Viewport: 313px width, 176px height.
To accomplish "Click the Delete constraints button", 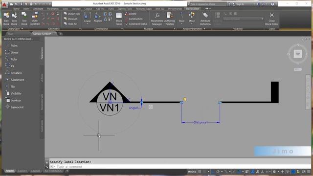I will click(131, 14).
